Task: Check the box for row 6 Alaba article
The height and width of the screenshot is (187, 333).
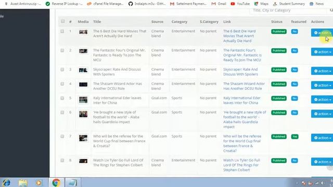Action: click(x=62, y=112)
